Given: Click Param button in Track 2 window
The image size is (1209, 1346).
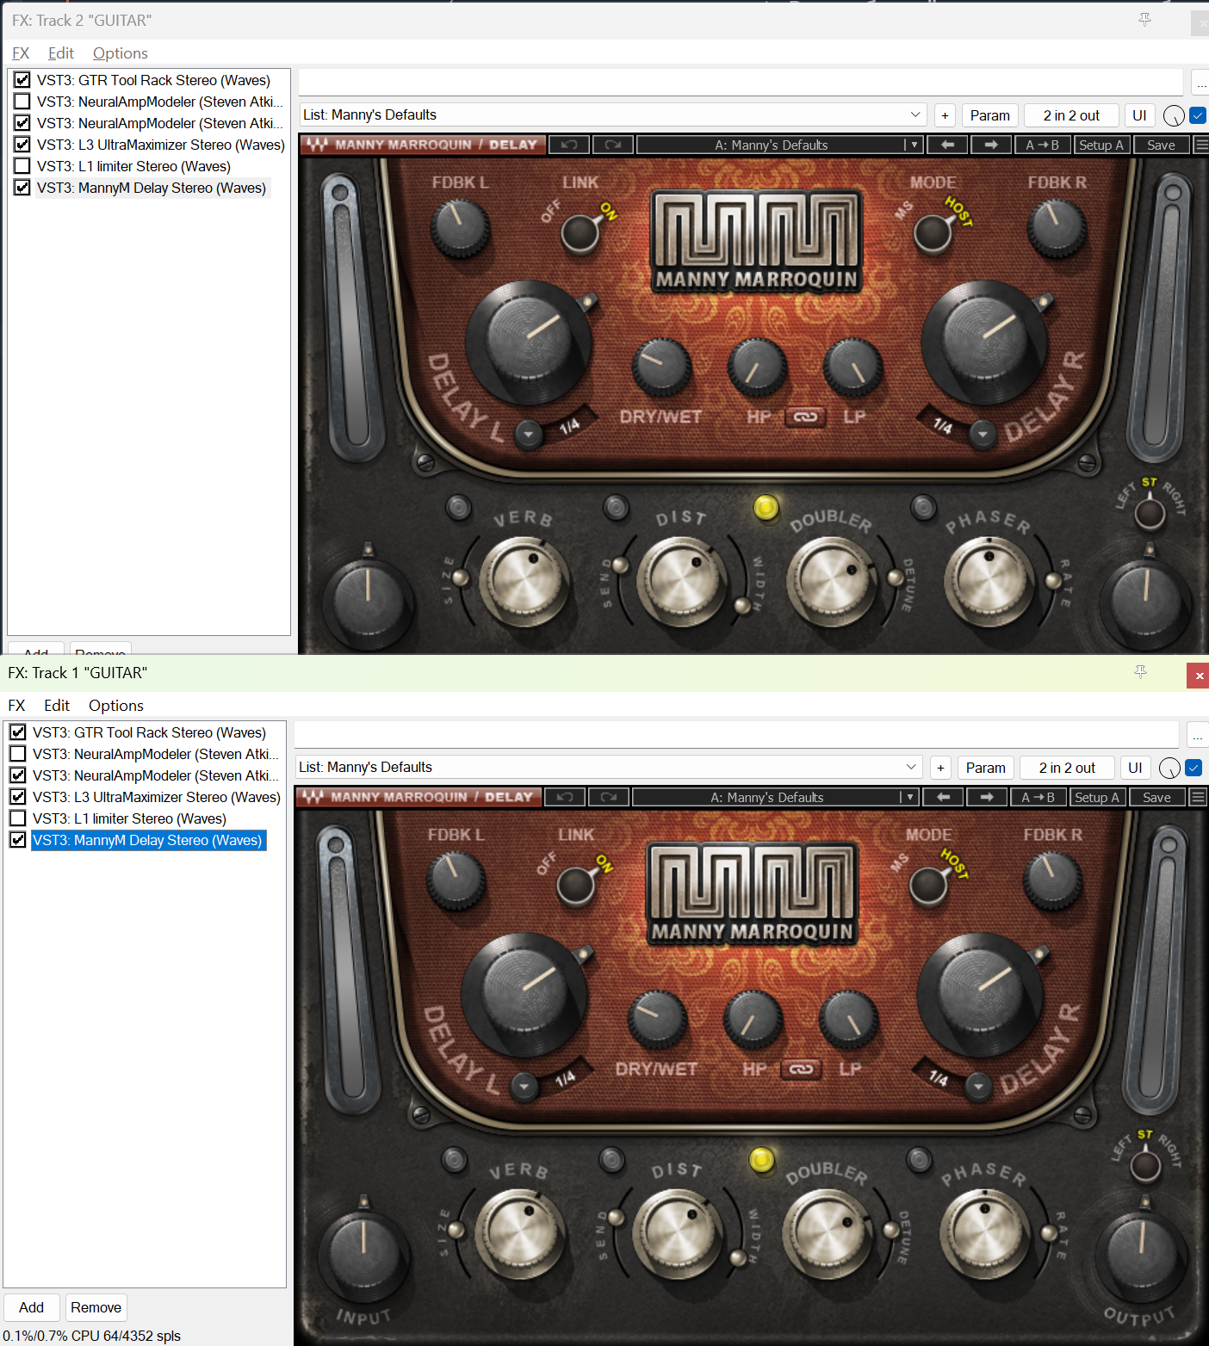Looking at the screenshot, I should [990, 115].
